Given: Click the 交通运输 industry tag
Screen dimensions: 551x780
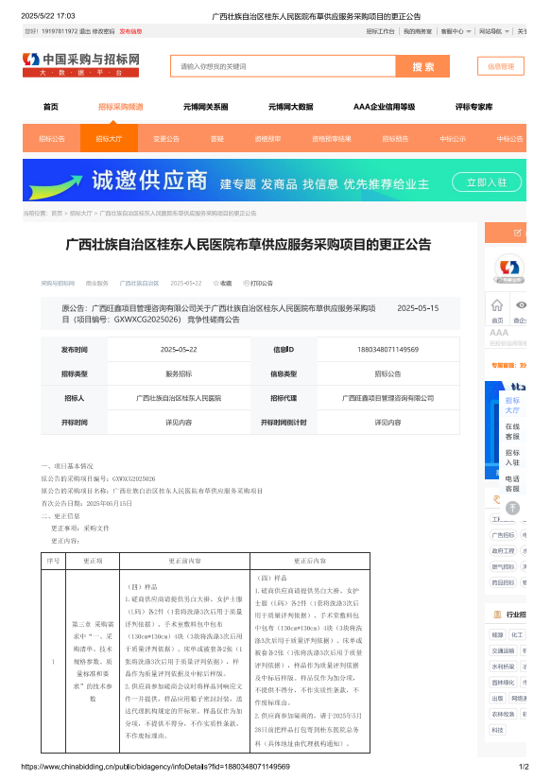Looking at the screenshot, I should click(x=503, y=650).
